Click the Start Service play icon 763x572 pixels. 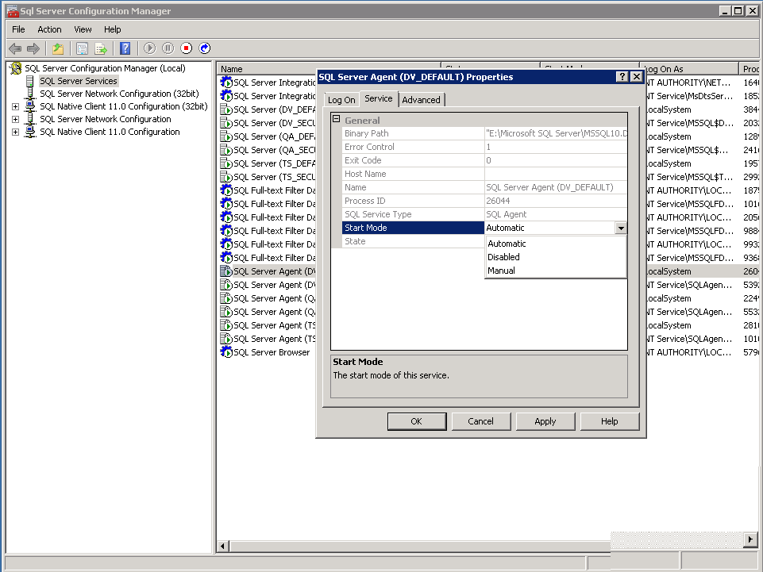[x=150, y=48]
